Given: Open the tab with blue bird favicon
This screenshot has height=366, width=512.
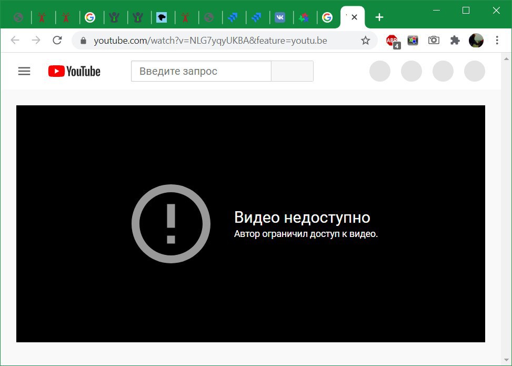Looking at the screenshot, I should (162, 17).
